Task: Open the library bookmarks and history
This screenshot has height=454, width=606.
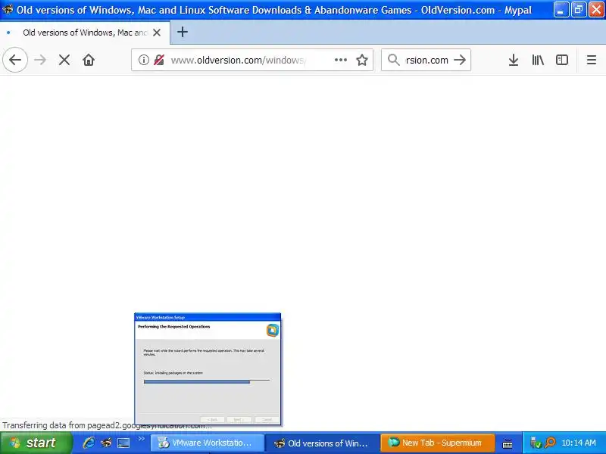Action: (x=538, y=60)
